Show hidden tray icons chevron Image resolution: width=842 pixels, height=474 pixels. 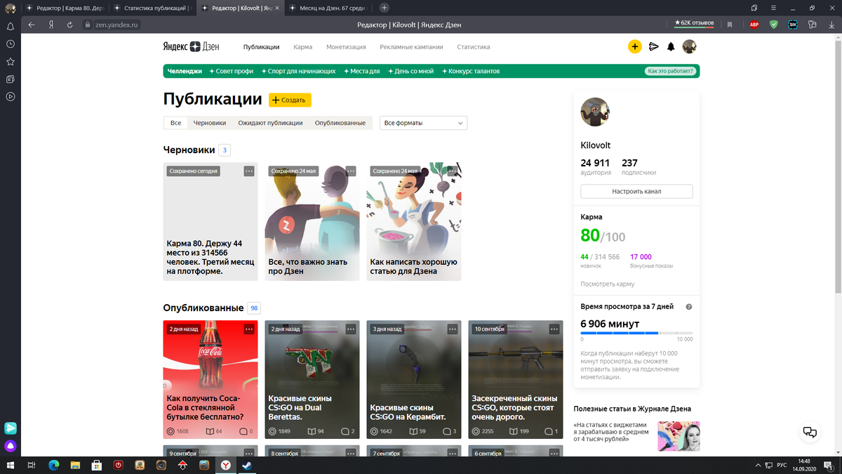[759, 465]
